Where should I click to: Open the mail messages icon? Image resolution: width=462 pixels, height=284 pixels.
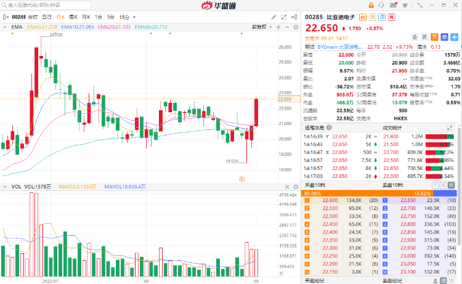pyautogui.click(x=393, y=6)
